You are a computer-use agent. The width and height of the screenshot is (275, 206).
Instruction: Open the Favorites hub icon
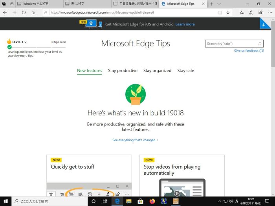click(242, 13)
